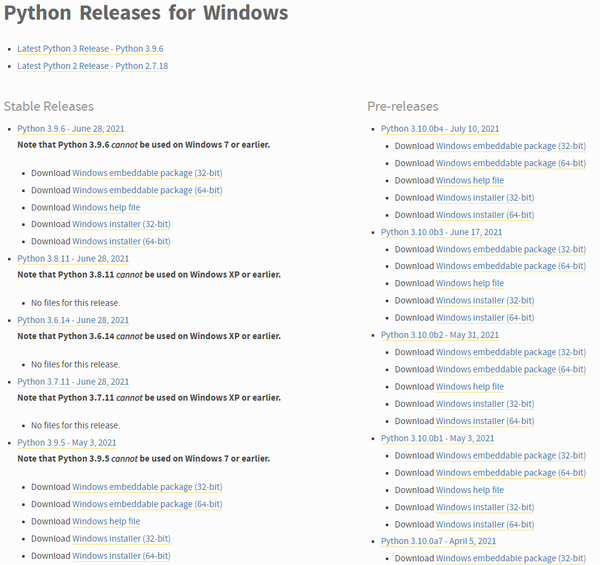
Task: Open Python 3.10.0b3 - June 17, 2021 pre-release link
Action: (442, 233)
